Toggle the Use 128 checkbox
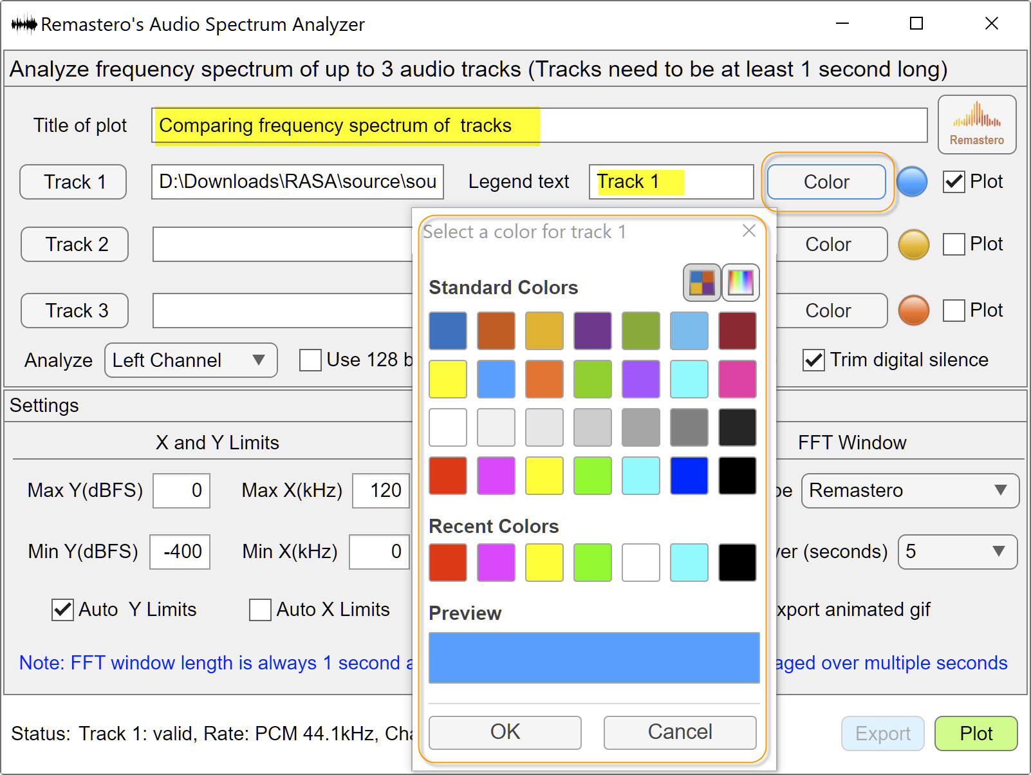Viewport: 1031px width, 775px height. [x=310, y=360]
